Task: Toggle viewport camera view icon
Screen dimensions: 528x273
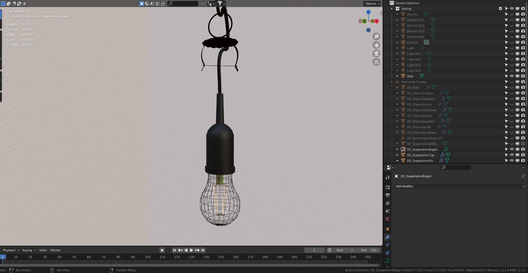Action: (x=377, y=53)
